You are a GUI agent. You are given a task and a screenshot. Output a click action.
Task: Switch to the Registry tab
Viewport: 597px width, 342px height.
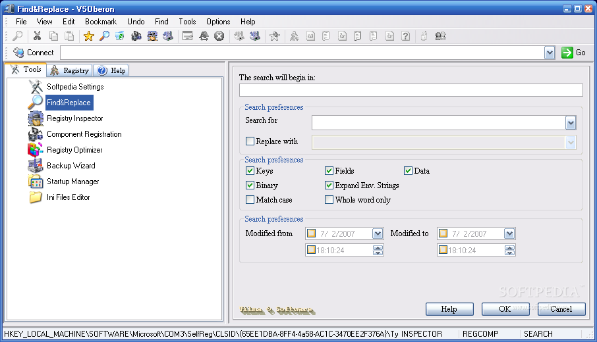click(70, 70)
